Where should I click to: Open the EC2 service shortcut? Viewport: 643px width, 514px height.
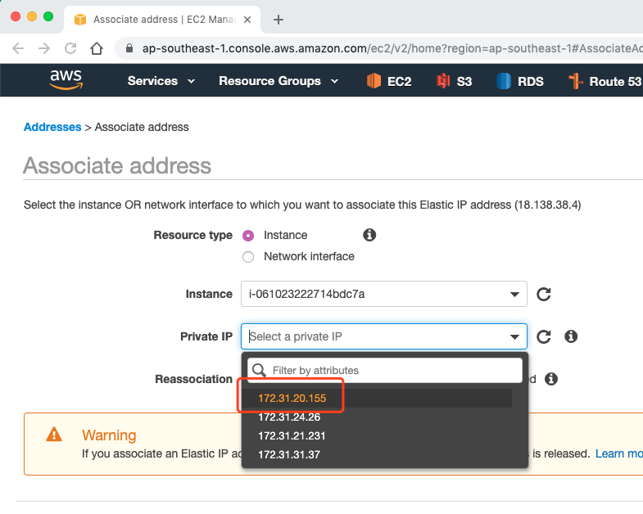tap(389, 81)
